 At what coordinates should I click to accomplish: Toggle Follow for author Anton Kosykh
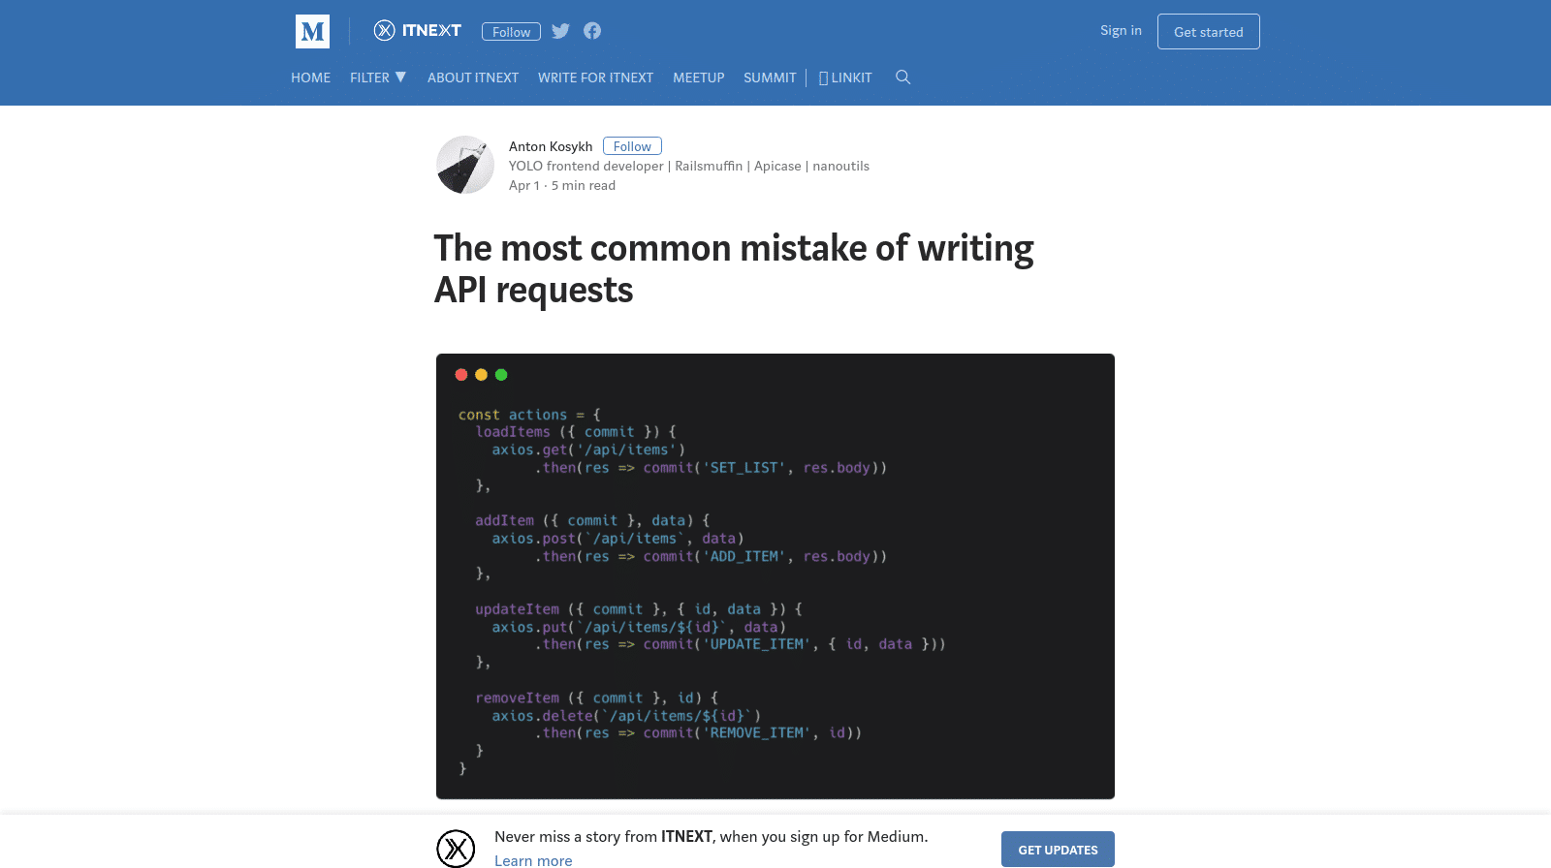(632, 146)
